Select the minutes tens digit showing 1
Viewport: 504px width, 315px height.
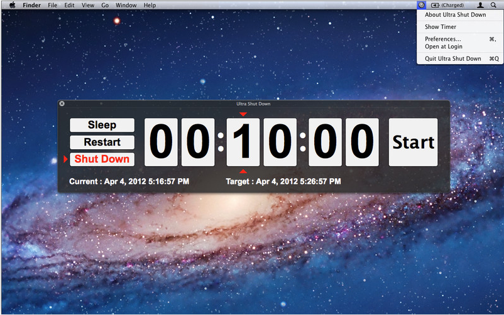click(x=243, y=142)
